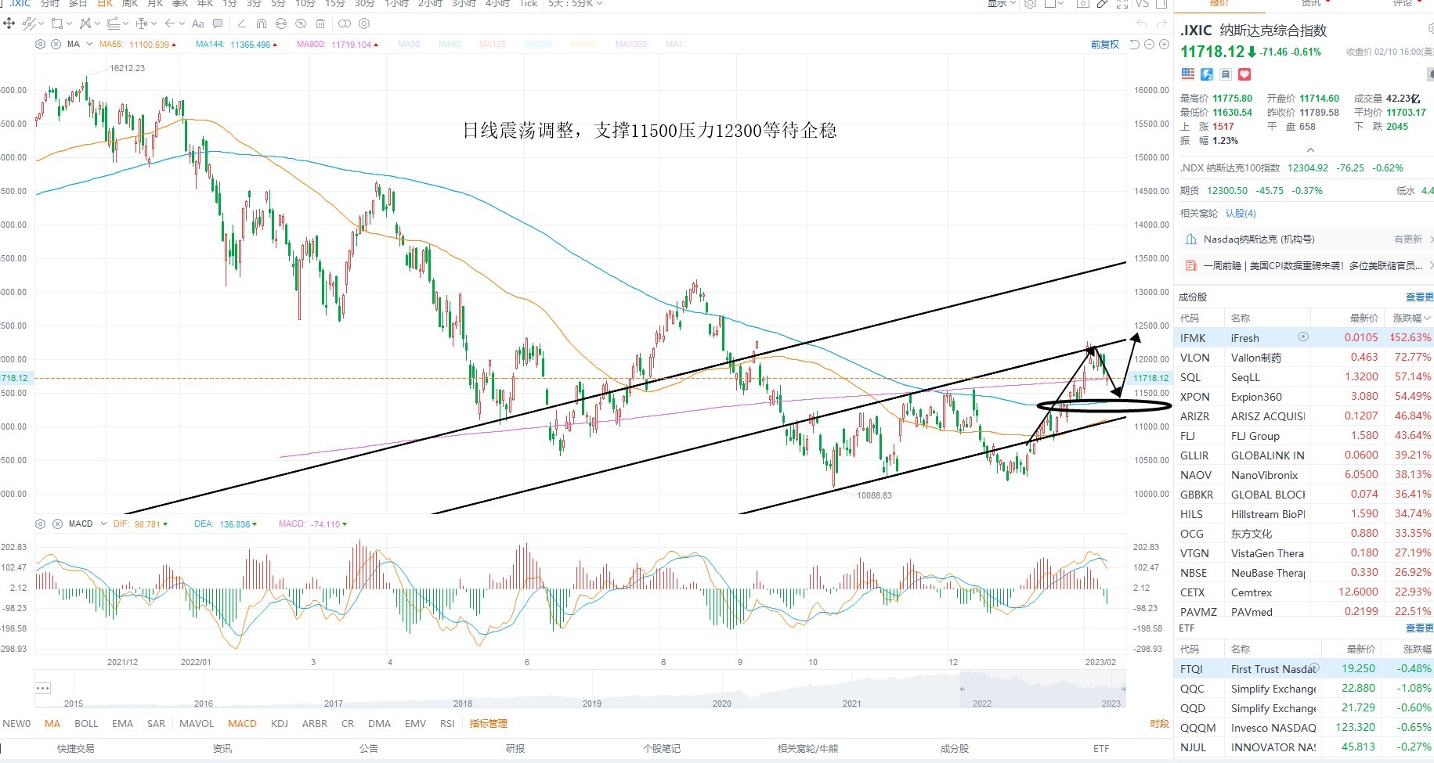Viewport: 1434px width, 763px height.
Task: Switch to the BOLL indicator tab
Action: pyautogui.click(x=86, y=724)
